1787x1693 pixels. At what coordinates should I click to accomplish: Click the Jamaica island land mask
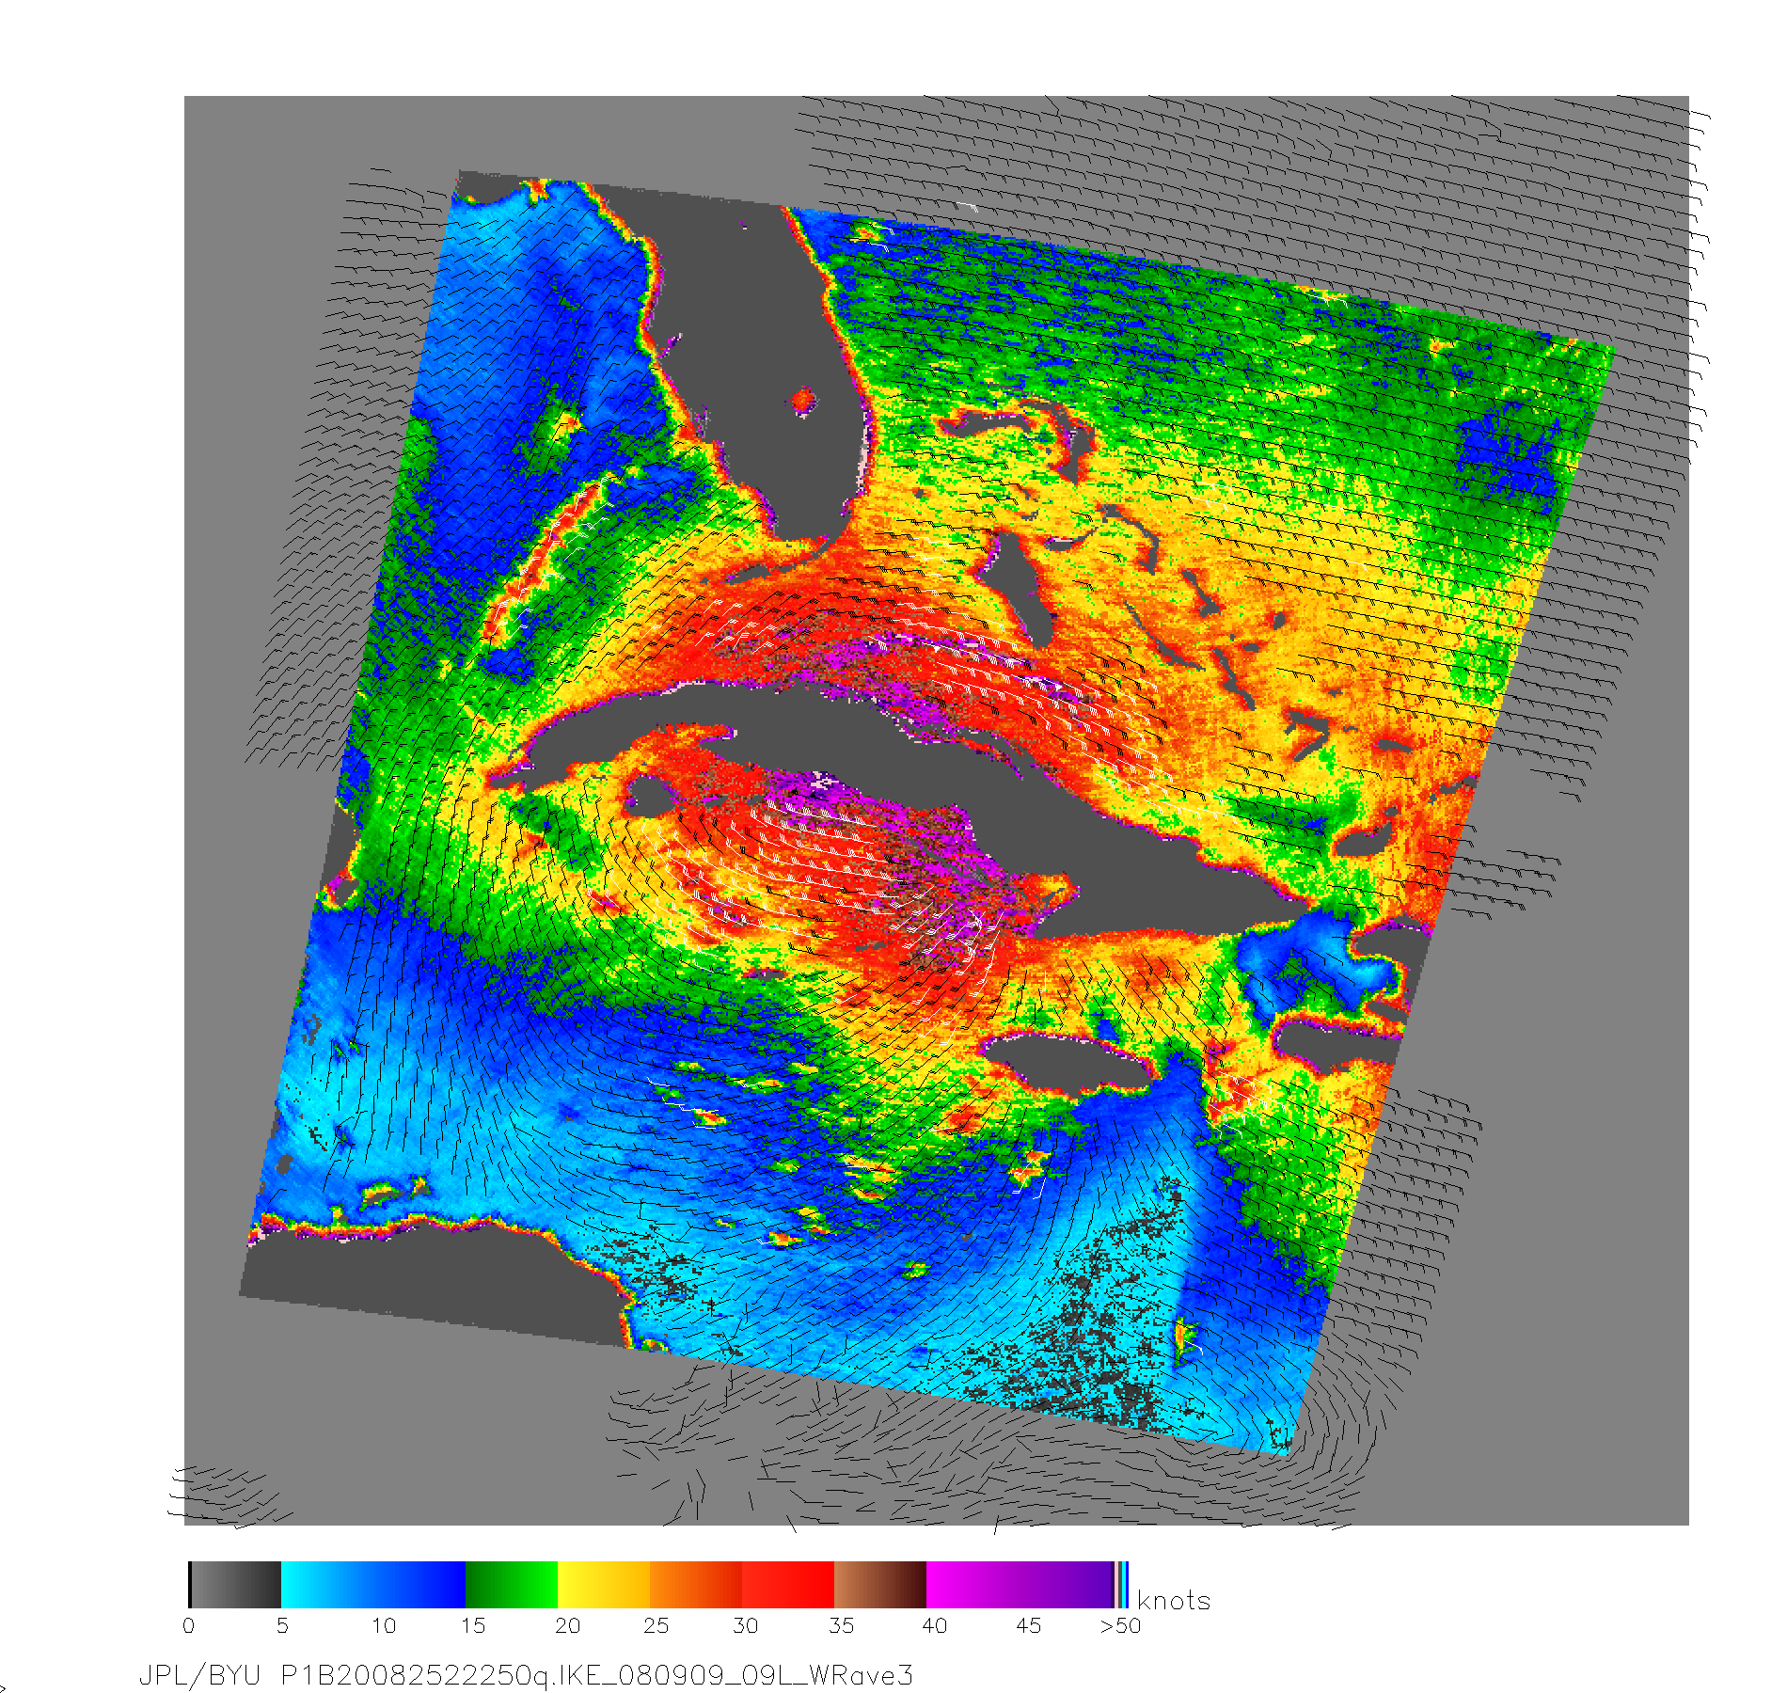click(x=1066, y=1061)
